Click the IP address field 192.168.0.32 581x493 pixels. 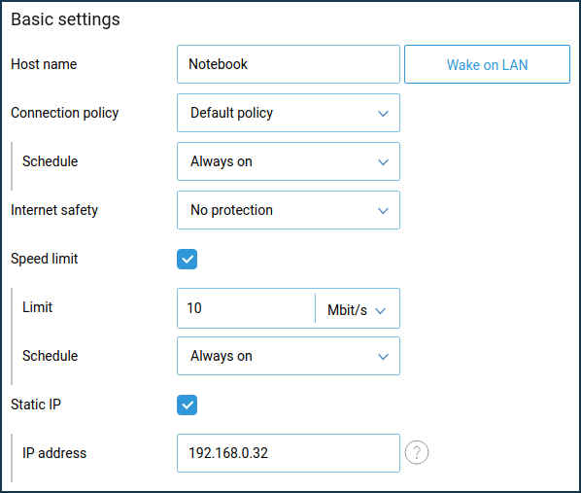point(289,453)
